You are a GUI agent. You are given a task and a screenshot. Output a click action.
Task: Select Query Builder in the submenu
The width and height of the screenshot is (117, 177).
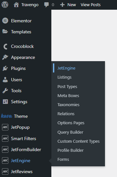[x=70, y=132]
